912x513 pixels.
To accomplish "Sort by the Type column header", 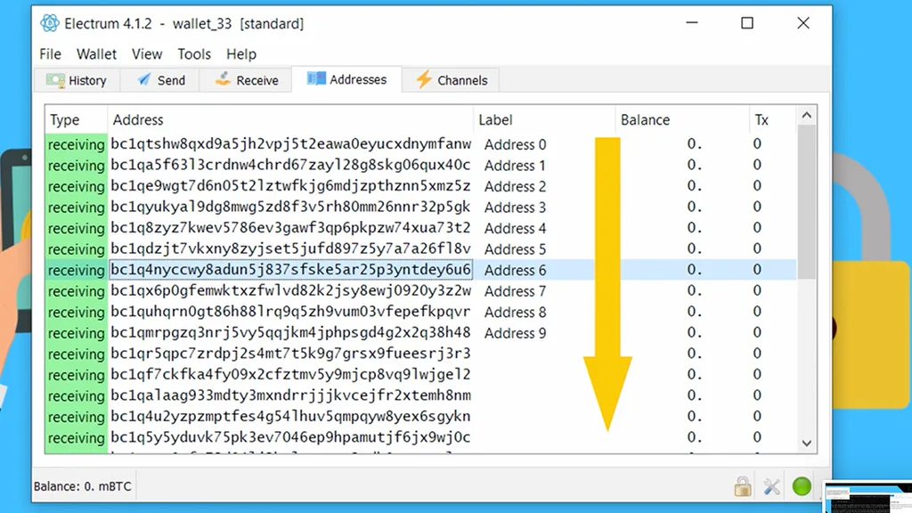I will coord(65,120).
